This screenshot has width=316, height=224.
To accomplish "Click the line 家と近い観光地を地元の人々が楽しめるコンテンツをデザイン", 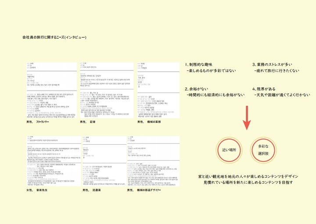I will (x=248, y=176).
